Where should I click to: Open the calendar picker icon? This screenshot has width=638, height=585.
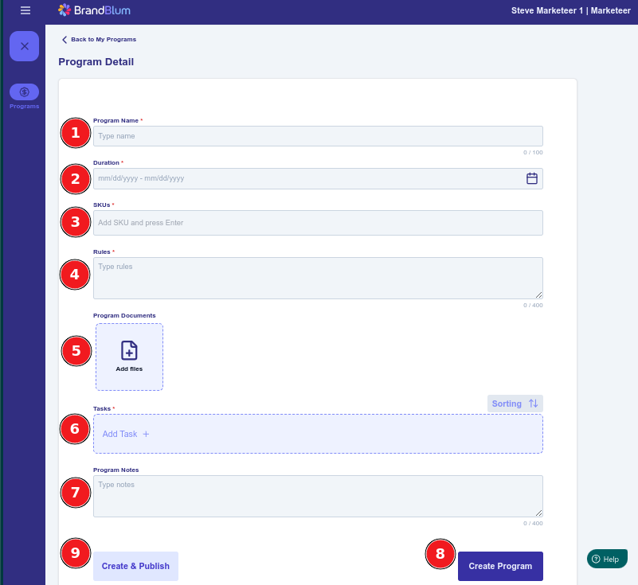(x=532, y=178)
